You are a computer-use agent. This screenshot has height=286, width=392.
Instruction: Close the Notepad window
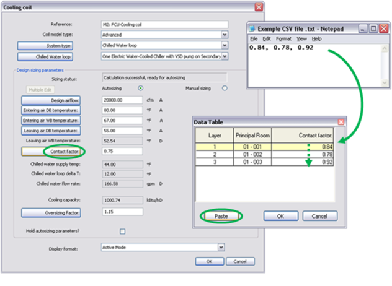coord(383,29)
